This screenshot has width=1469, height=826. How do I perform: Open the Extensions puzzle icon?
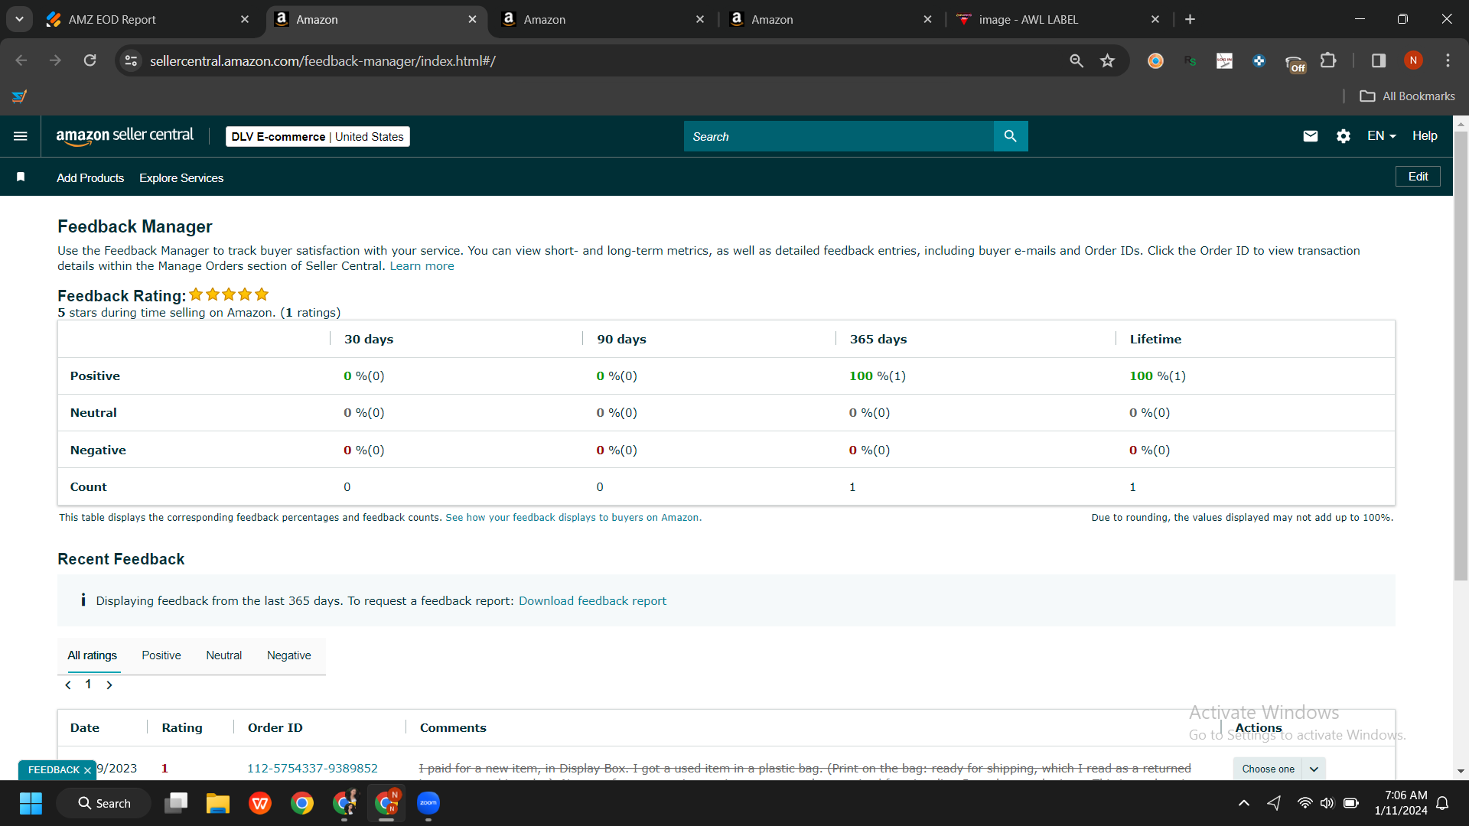(1328, 60)
